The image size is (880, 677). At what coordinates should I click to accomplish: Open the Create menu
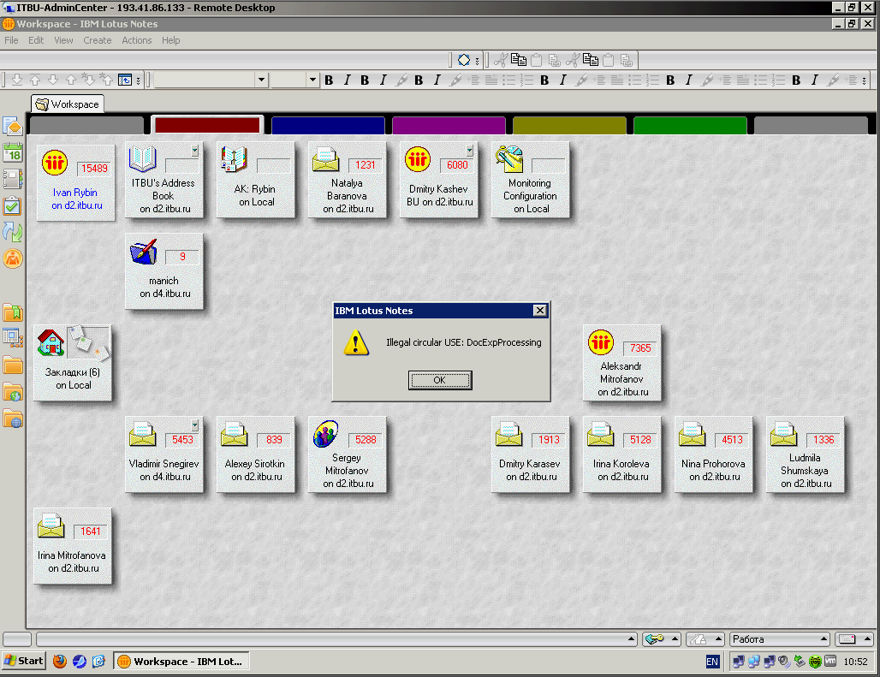97,40
